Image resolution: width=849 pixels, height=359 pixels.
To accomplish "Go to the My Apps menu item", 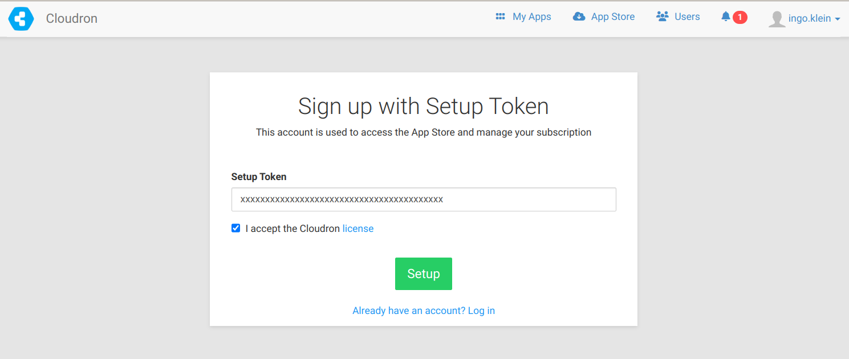I will (x=523, y=17).
